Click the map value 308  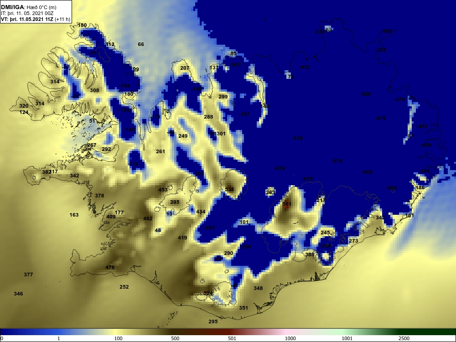click(x=94, y=90)
